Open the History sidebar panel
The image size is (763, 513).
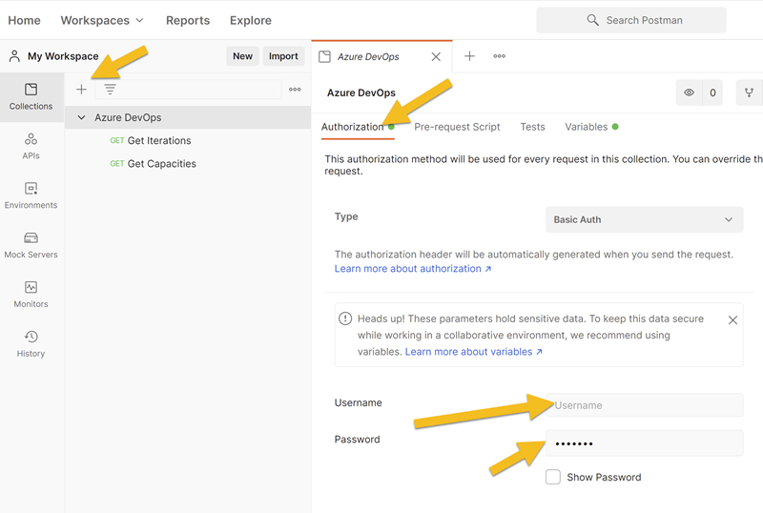coord(31,344)
